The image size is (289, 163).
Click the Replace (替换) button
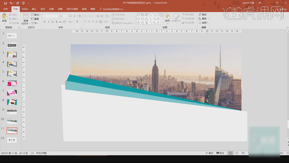[x=204, y=19]
